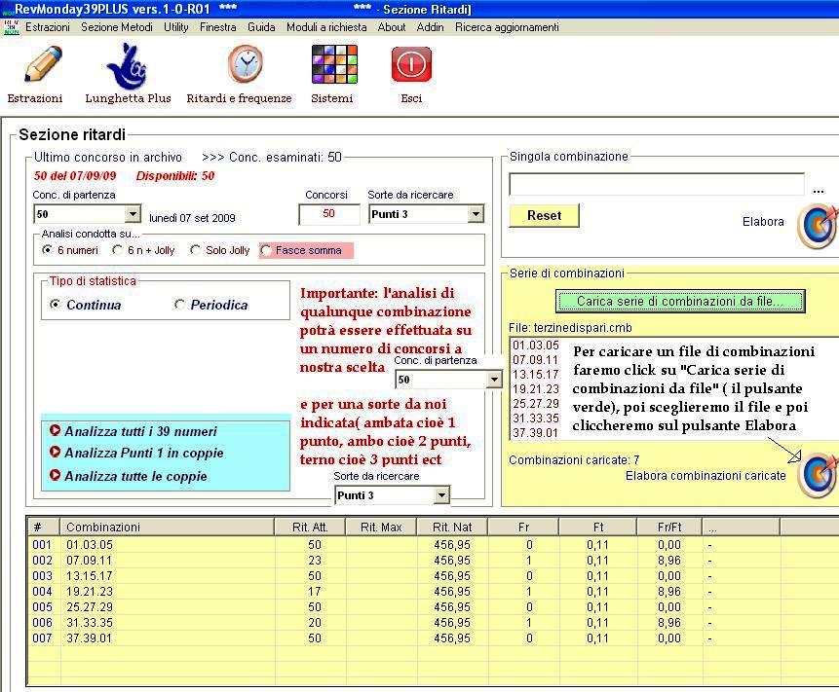Click the ellipsis button beside Singola combinazione field
This screenshot has height=692, width=839.
(819, 191)
